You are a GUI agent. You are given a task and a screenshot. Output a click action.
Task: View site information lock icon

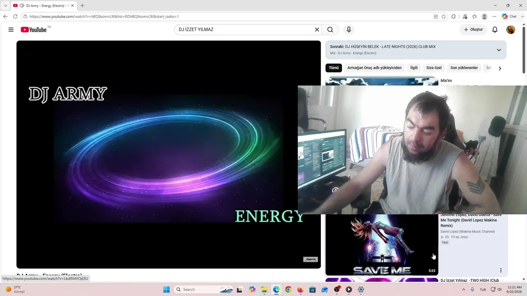click(x=25, y=16)
